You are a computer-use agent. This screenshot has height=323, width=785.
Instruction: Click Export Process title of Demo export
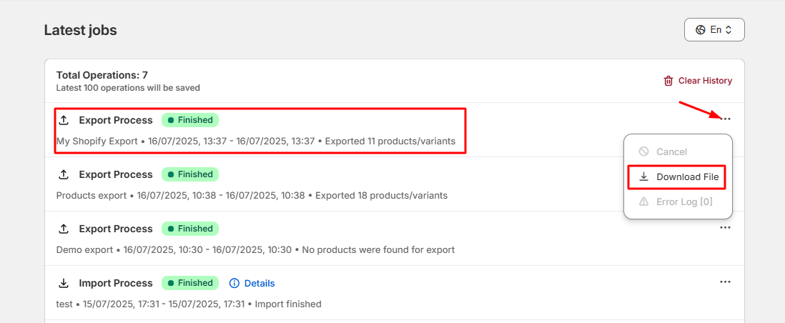pos(116,229)
